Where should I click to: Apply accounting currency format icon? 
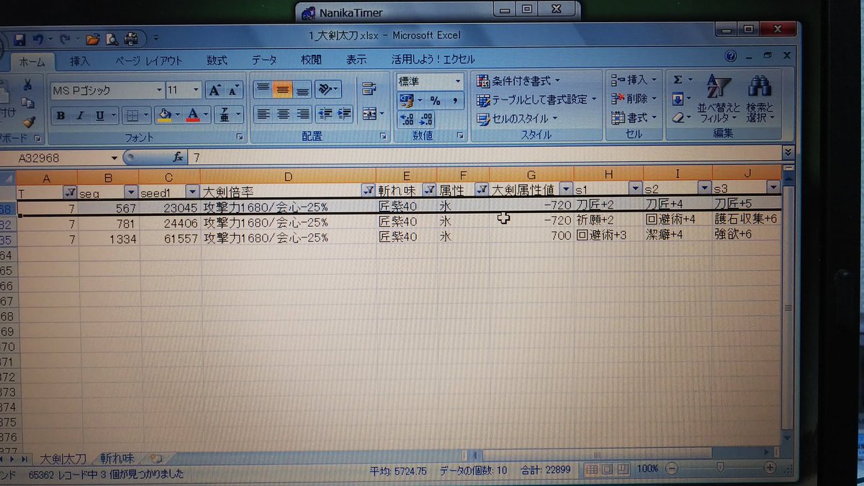click(x=408, y=100)
